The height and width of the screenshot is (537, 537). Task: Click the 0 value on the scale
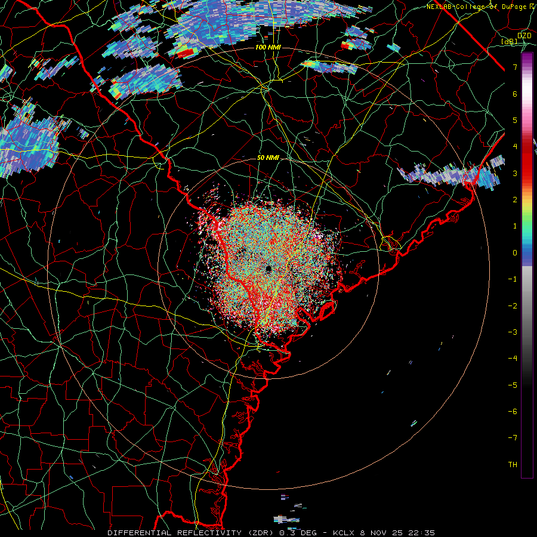(x=515, y=252)
